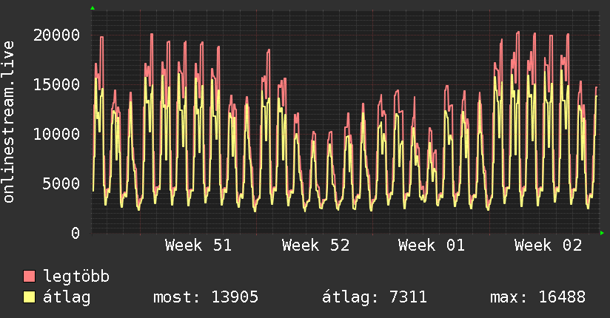Click the 15000 y-axis label

coord(58,84)
